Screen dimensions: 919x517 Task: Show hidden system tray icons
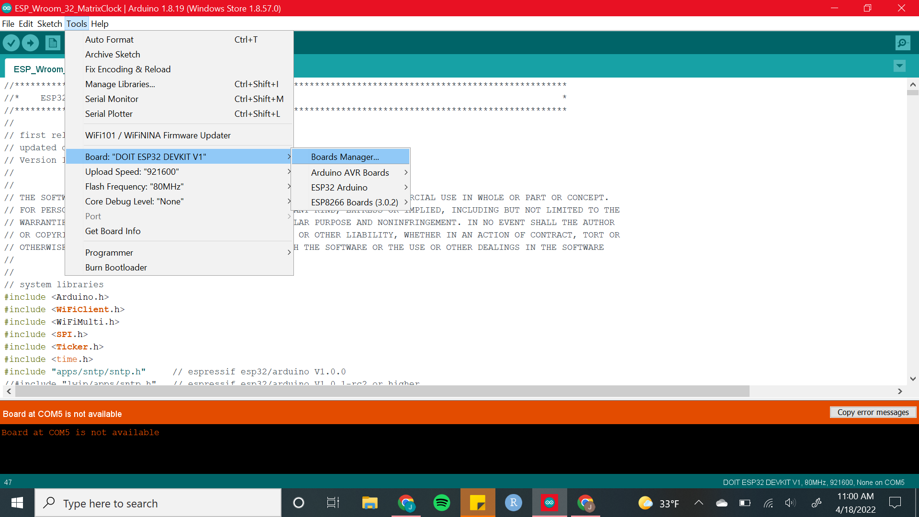[x=699, y=503]
